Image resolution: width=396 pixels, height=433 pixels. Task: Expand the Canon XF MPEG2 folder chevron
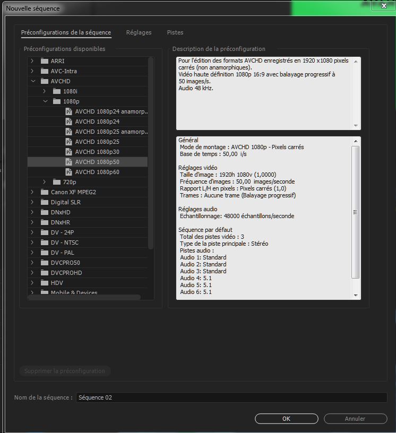pyautogui.click(x=32, y=192)
